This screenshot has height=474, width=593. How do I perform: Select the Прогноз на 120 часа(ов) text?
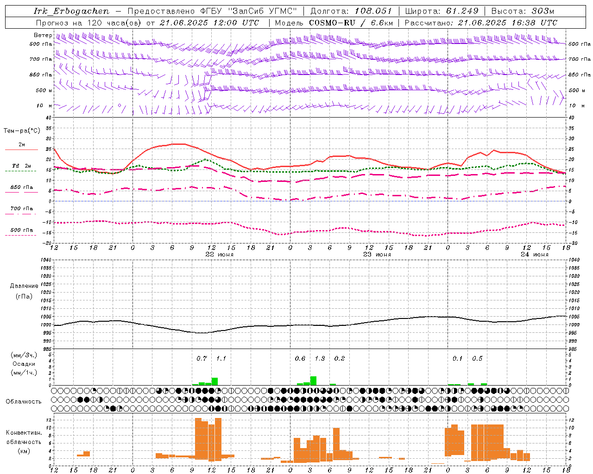tap(89, 23)
